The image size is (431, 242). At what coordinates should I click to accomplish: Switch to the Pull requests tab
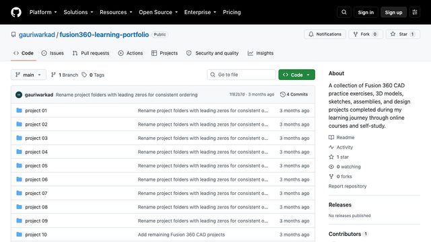[x=91, y=53]
